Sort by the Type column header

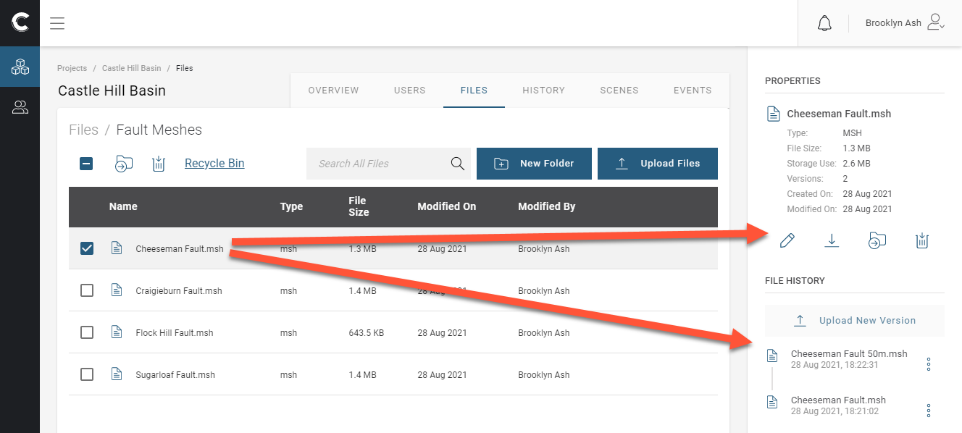pyautogui.click(x=291, y=206)
